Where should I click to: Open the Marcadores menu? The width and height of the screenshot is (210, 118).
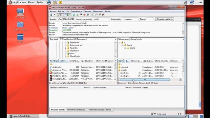tap(98, 11)
